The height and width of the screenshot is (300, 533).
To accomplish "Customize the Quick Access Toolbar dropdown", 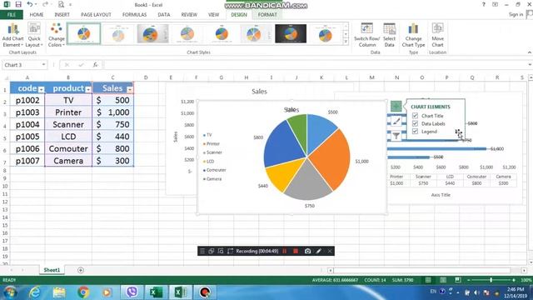I will (70, 4).
